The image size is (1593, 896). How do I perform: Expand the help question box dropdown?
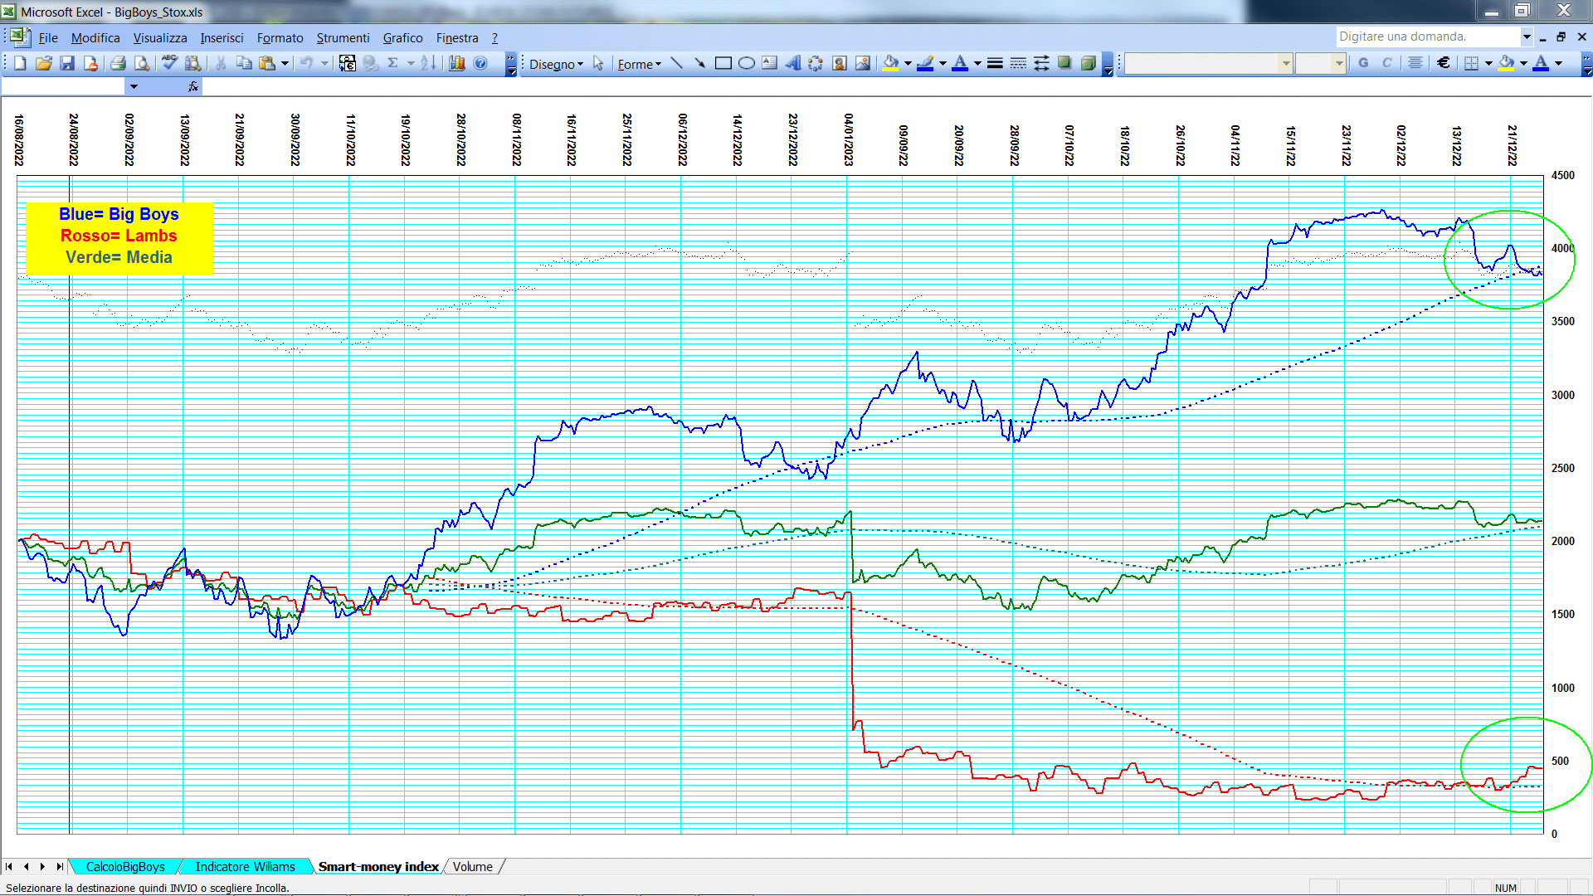(1526, 37)
